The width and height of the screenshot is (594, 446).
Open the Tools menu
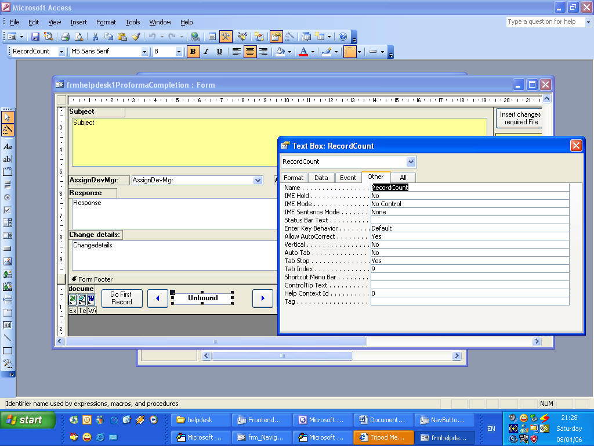(133, 22)
